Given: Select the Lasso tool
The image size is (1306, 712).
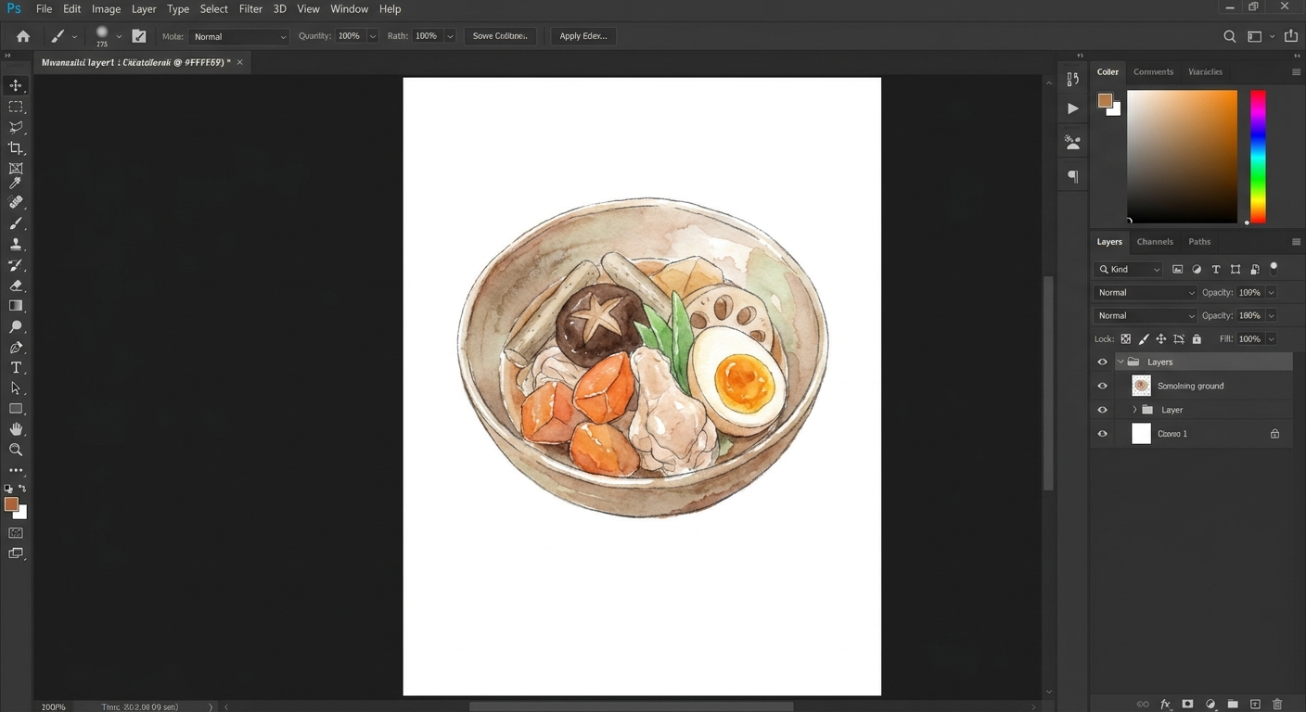Looking at the screenshot, I should pyautogui.click(x=16, y=127).
